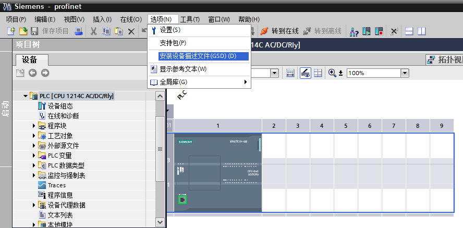Click the stop CPU icon
463x228 pixels.
(379, 31)
